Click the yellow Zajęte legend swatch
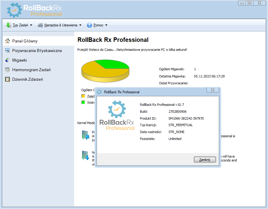The width and height of the screenshot is (268, 209). (83, 96)
